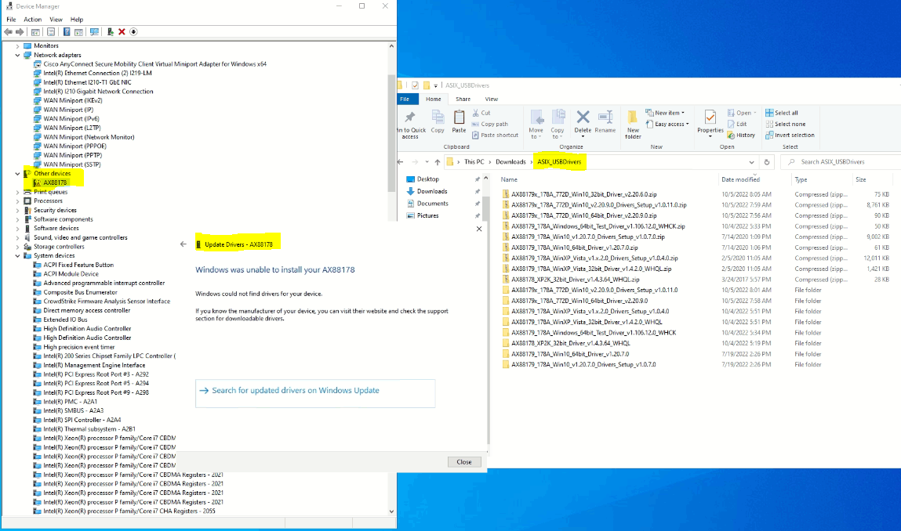Toggle console tree visibility in Device Manager
The width and height of the screenshot is (901, 531).
tap(34, 31)
